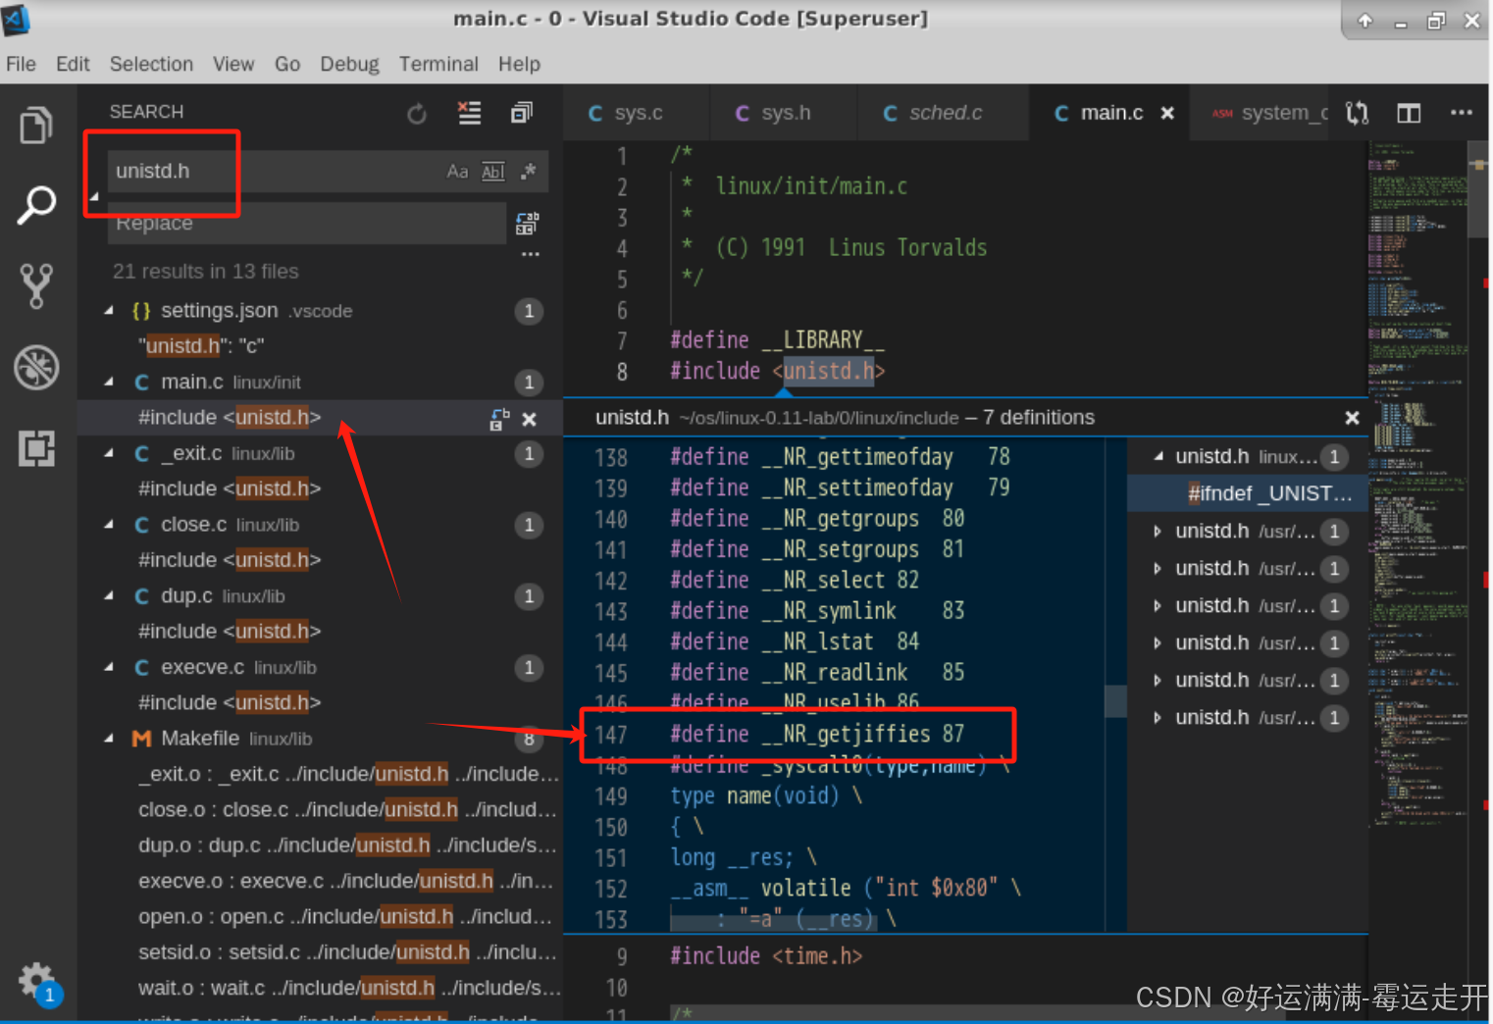
Task: Click the peek view vertical scrollbar thumb
Action: click(x=1115, y=701)
